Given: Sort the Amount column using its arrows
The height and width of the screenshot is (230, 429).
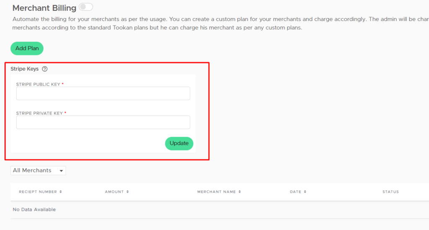Looking at the screenshot, I should [x=127, y=192].
